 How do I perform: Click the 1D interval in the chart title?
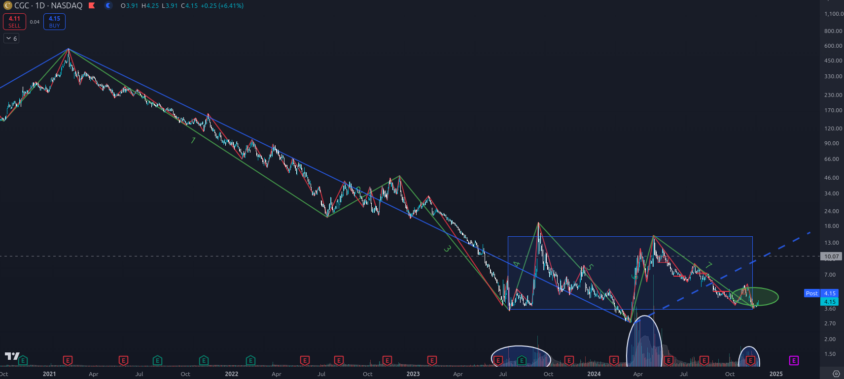coord(40,6)
